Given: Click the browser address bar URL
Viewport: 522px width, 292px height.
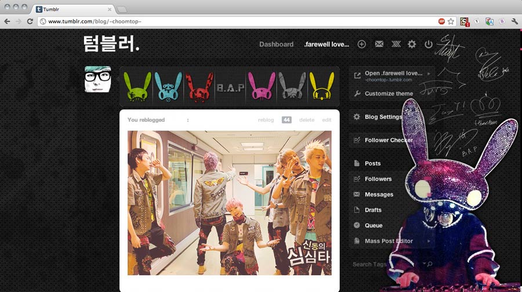Looking at the screenshot, I should (95, 21).
